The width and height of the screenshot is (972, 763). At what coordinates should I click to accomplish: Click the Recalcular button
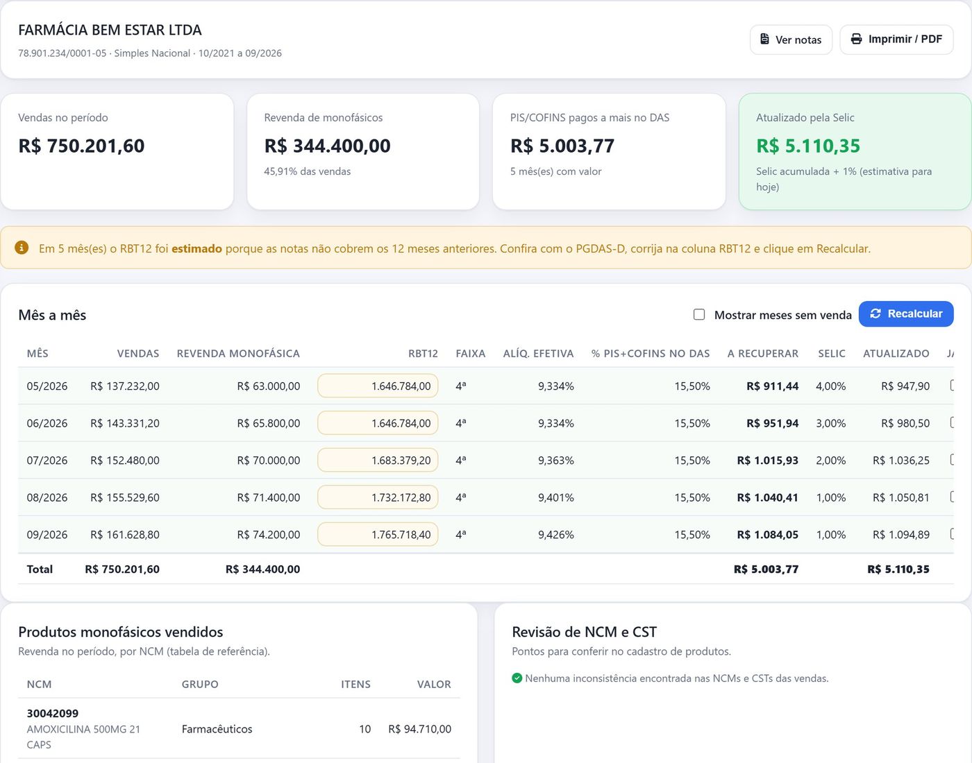[x=906, y=314]
